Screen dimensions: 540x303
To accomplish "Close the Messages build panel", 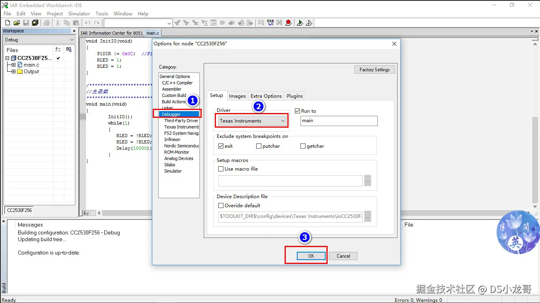I will click(4, 221).
